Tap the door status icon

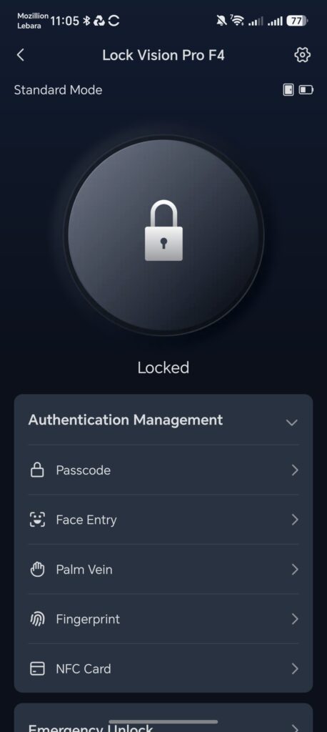click(x=288, y=89)
